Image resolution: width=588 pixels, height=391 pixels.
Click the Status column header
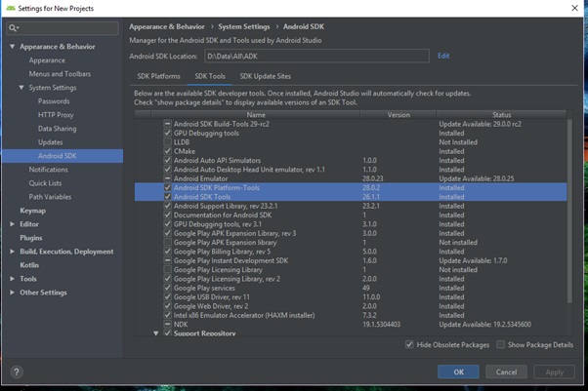click(x=501, y=115)
